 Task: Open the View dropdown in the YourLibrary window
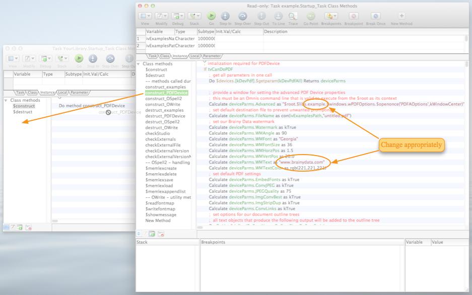click(x=13, y=58)
